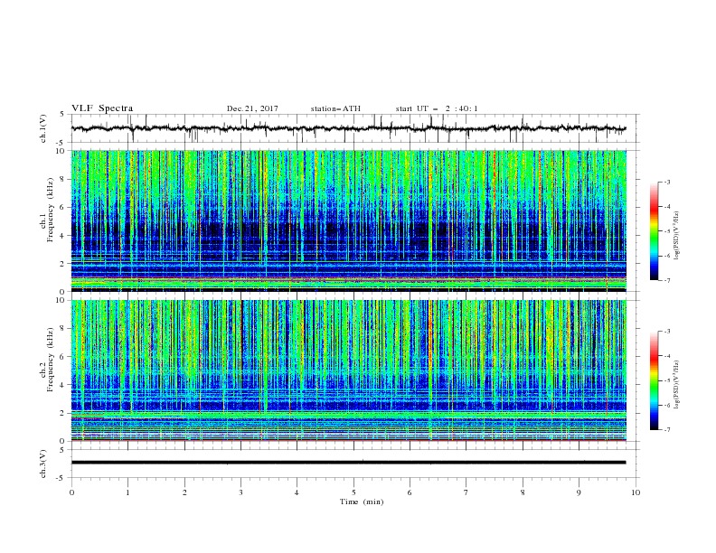Image resolution: width=716 pixels, height=553 pixels.
Task: Click time axis tick label "1"
Action: (127, 492)
